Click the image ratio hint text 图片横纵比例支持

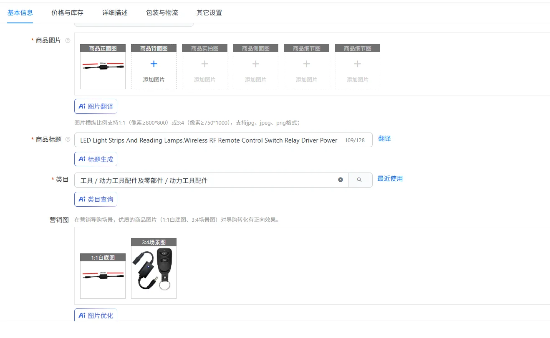[187, 123]
